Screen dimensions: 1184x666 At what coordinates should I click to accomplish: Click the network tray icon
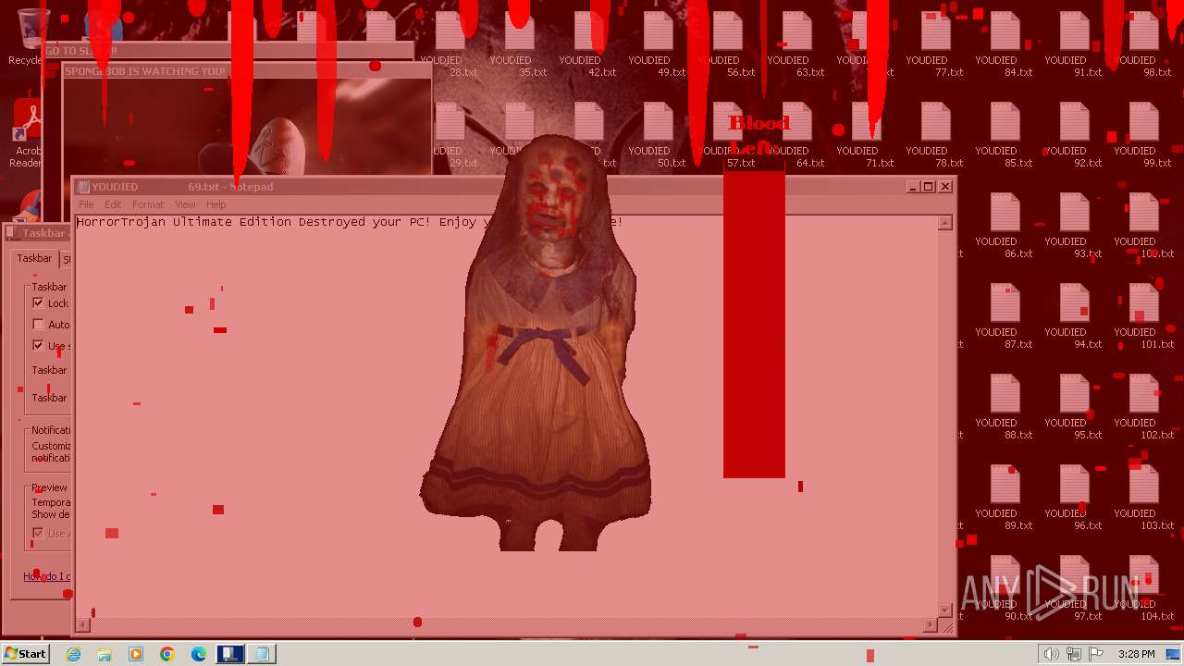pyautogui.click(x=1073, y=654)
